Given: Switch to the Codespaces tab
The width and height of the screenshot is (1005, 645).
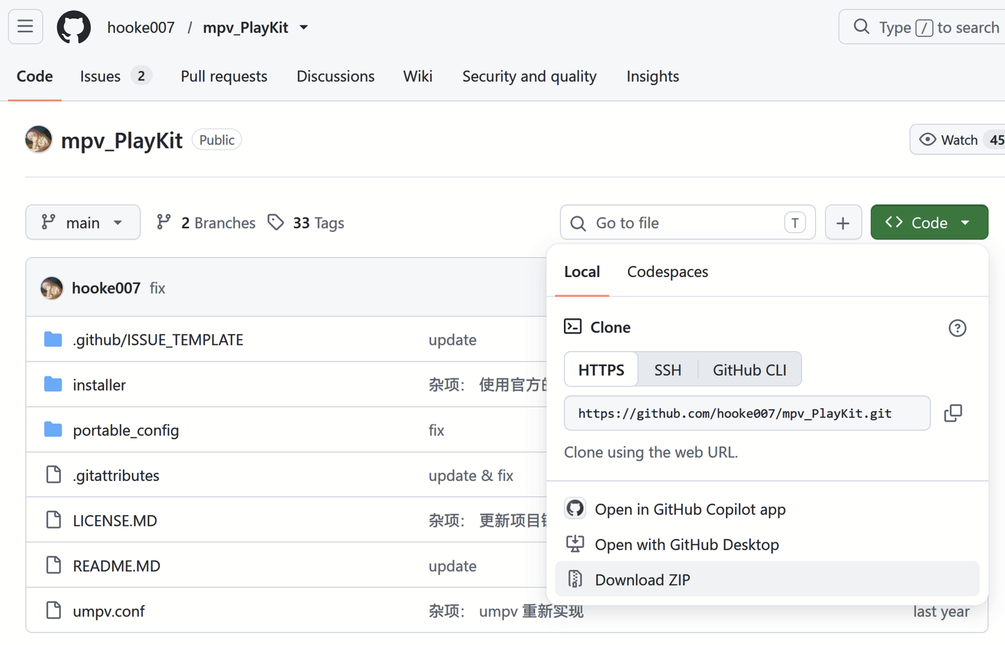Looking at the screenshot, I should point(668,272).
